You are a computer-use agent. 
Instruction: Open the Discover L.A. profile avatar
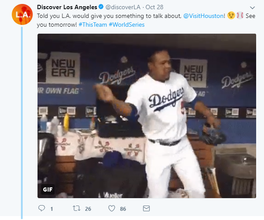[x=21, y=15]
